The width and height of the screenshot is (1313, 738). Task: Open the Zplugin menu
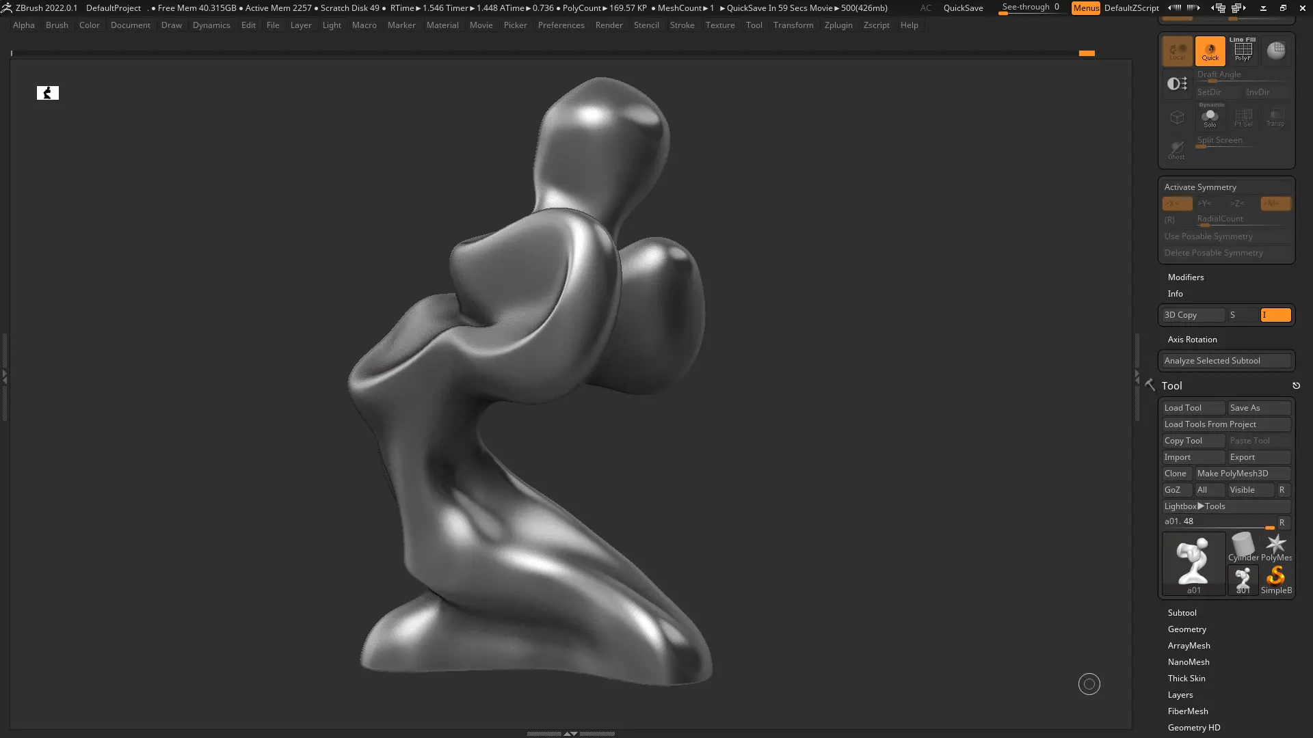tap(838, 25)
